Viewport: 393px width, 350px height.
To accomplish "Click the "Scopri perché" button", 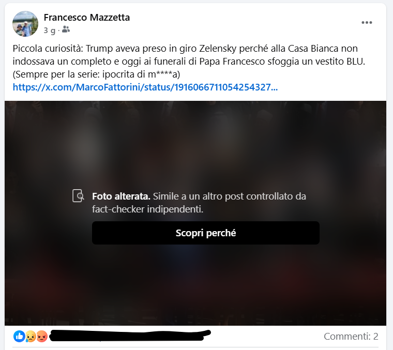I will [x=205, y=233].
